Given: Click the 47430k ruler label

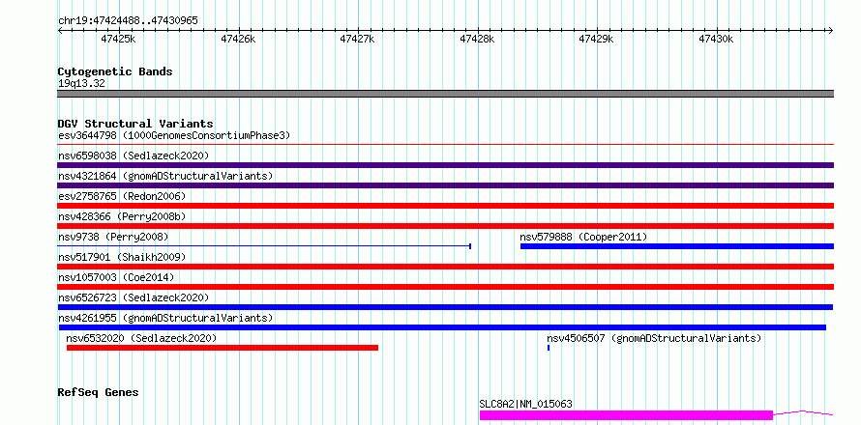Looking at the screenshot, I should point(716,39).
